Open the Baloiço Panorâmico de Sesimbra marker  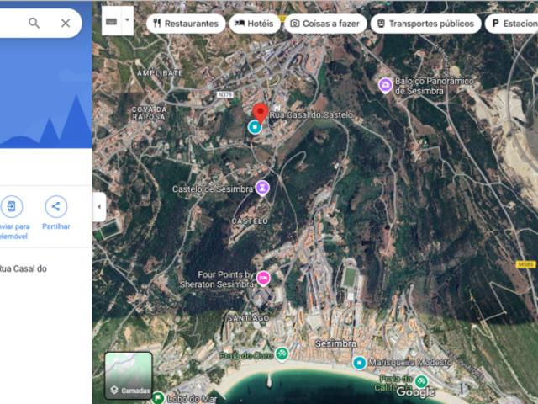385,84
